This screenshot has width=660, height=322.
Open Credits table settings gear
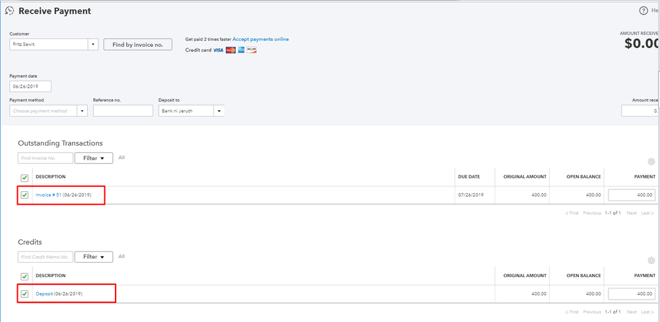(651, 261)
